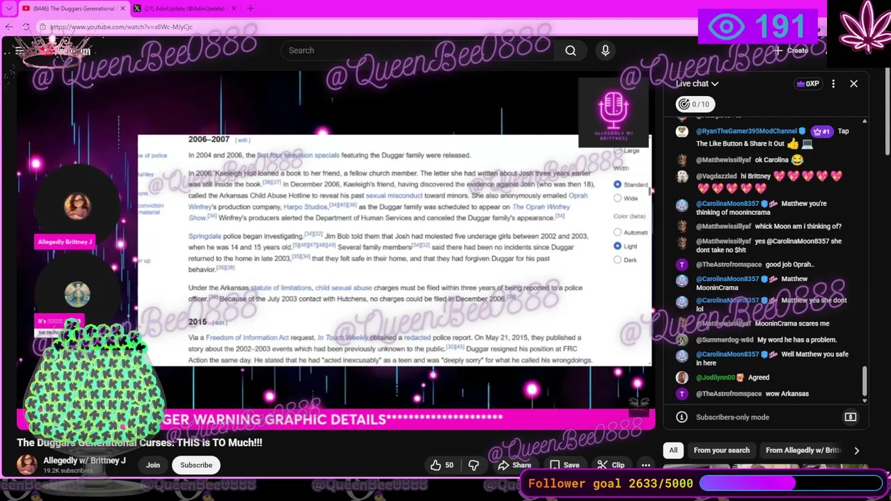The height and width of the screenshot is (501, 891).
Task: Select Wide width radio button
Action: [x=617, y=198]
